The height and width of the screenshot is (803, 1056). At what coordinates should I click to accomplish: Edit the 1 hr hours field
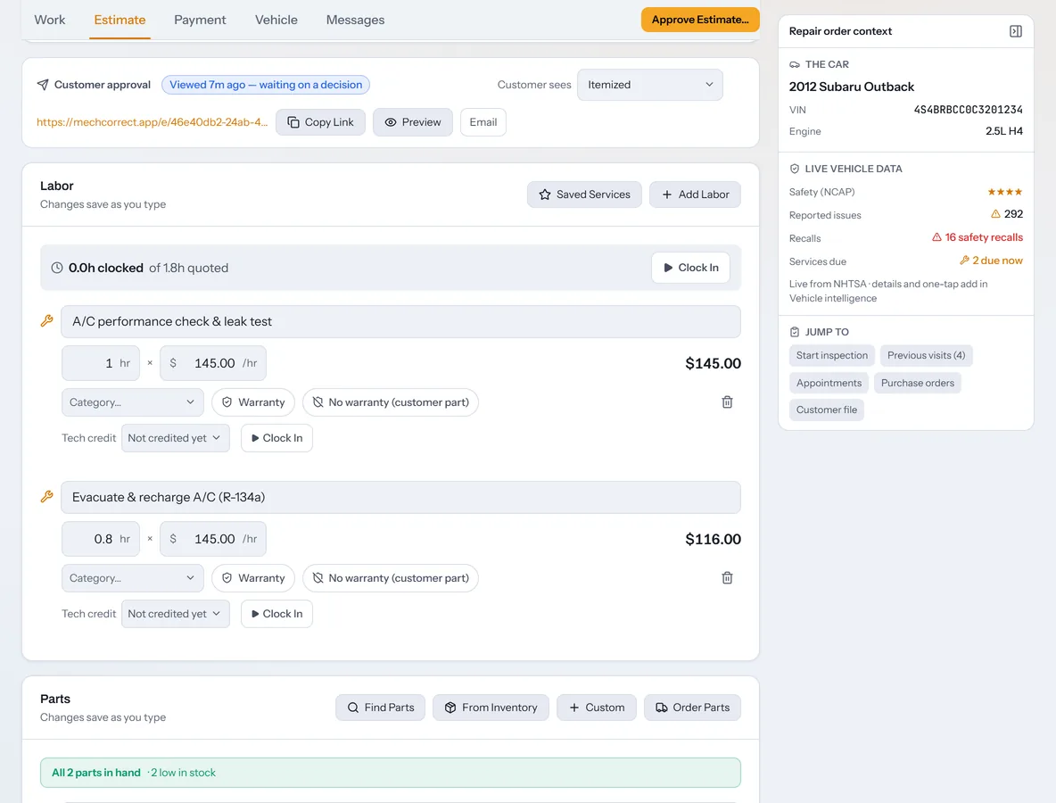pos(101,363)
